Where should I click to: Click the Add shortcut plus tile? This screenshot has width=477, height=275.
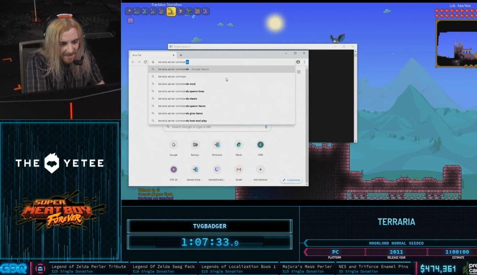(x=260, y=172)
